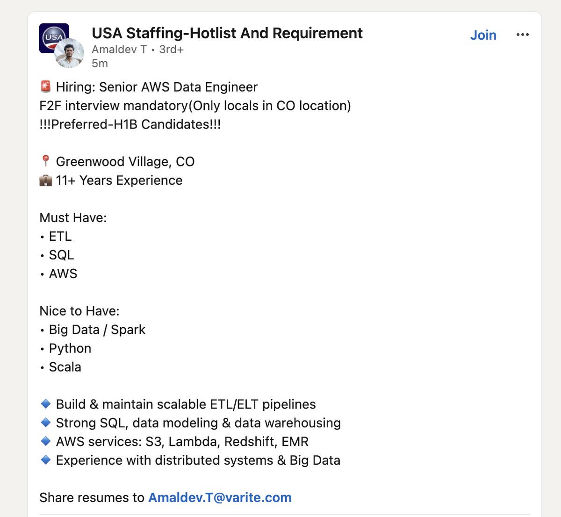Open the three-dot post options menu
Screen dimensions: 561x517
click(522, 35)
